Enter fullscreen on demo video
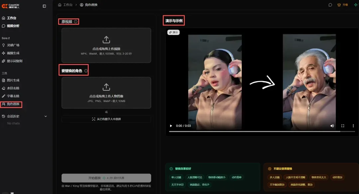The image size is (359, 194). point(343,126)
